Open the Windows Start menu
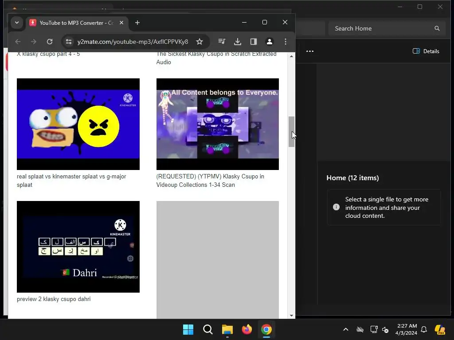The height and width of the screenshot is (340, 454). point(188,329)
